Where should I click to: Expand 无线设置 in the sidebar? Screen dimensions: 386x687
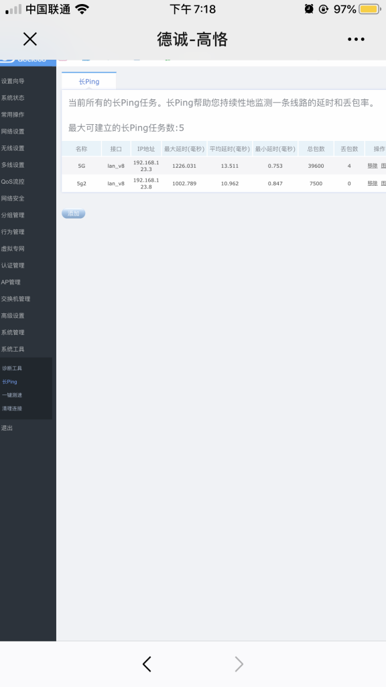coord(13,148)
